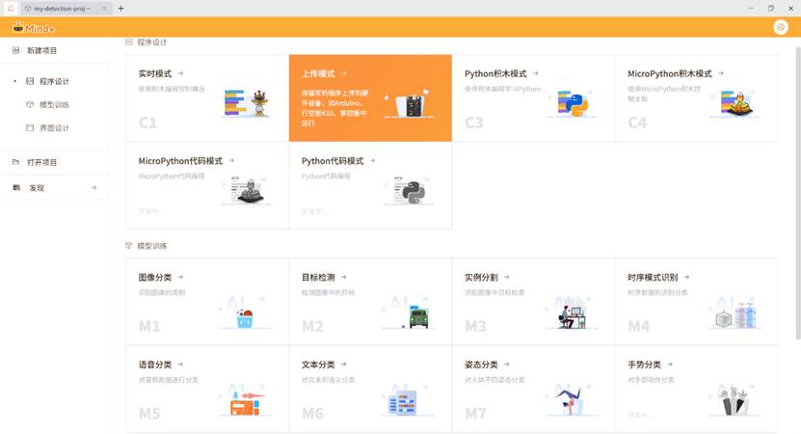Click arrow next to 实时模式
This screenshot has height=434, width=801.
[x=180, y=73]
